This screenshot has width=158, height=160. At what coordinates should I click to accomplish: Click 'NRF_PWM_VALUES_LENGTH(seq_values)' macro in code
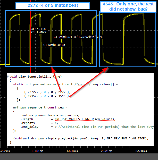[x=84, y=119]
